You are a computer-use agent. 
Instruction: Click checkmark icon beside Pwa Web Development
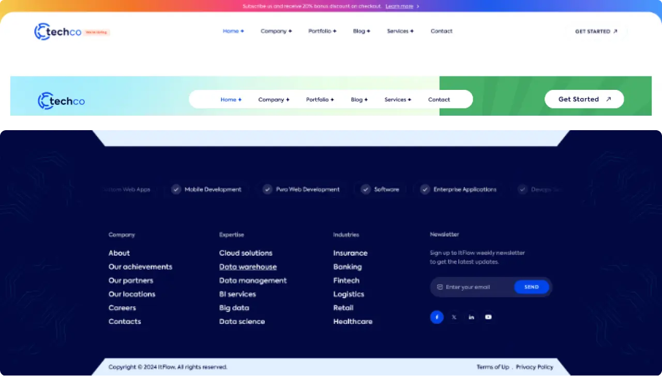coord(267,190)
